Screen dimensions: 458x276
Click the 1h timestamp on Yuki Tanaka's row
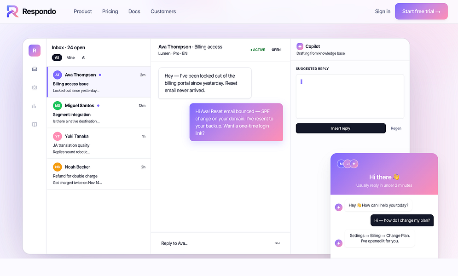[x=144, y=136]
